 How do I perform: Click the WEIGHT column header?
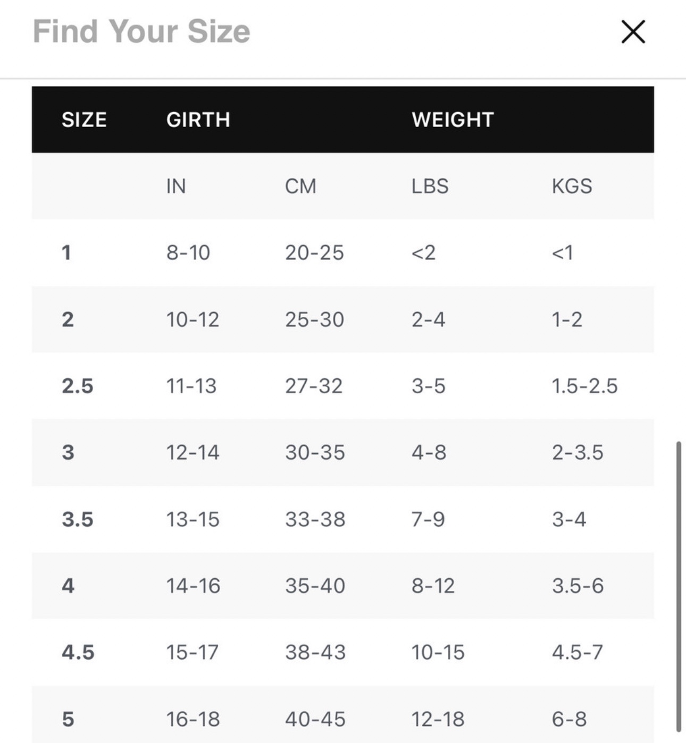(x=453, y=120)
